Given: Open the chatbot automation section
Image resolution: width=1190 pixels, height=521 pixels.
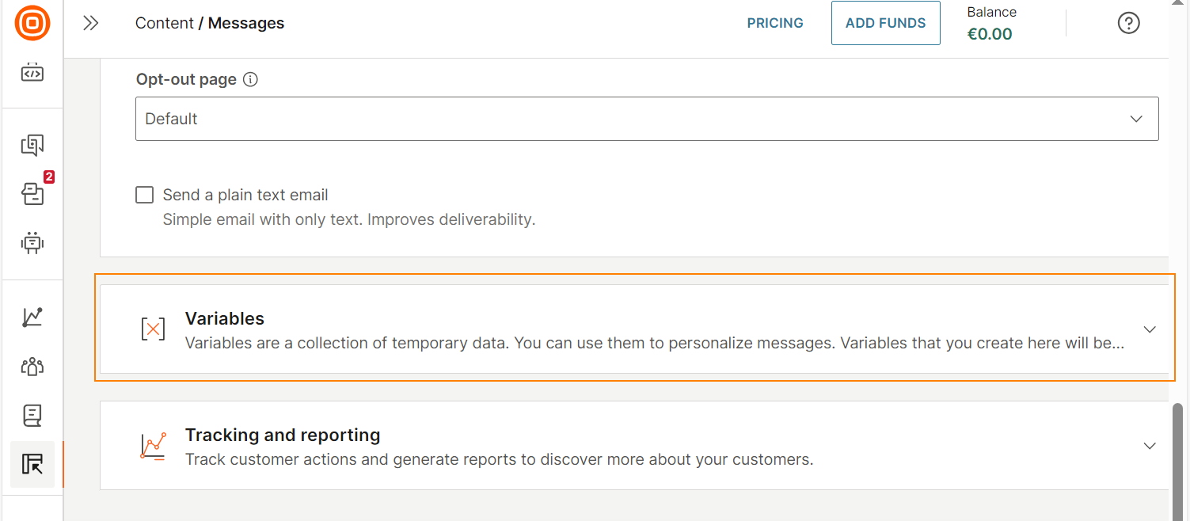Looking at the screenshot, I should point(32,243).
